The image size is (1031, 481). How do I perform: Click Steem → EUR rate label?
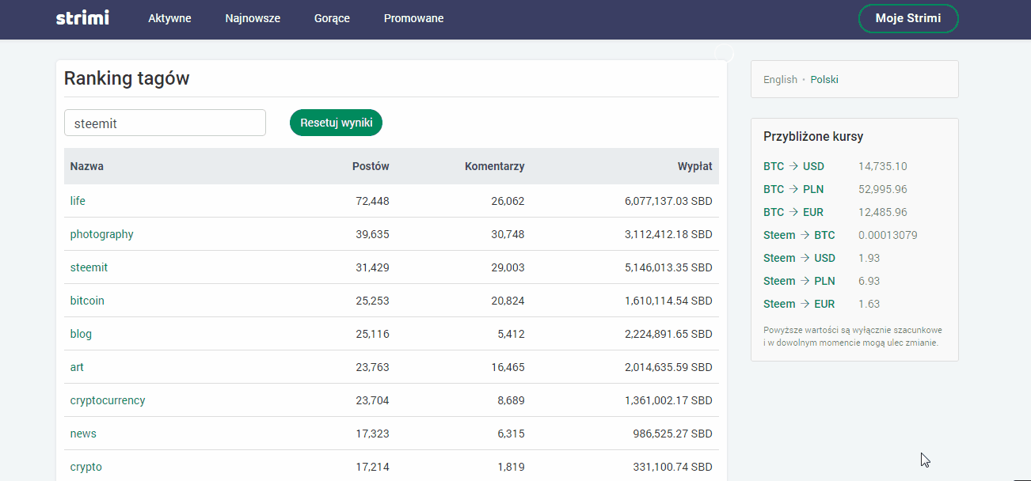pyautogui.click(x=799, y=304)
